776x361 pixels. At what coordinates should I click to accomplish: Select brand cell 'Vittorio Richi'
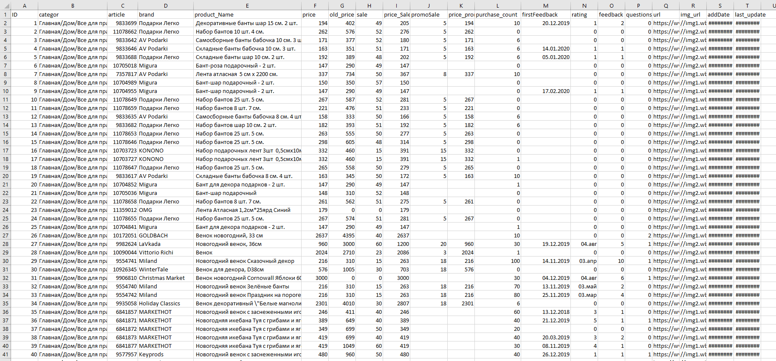(x=166, y=252)
